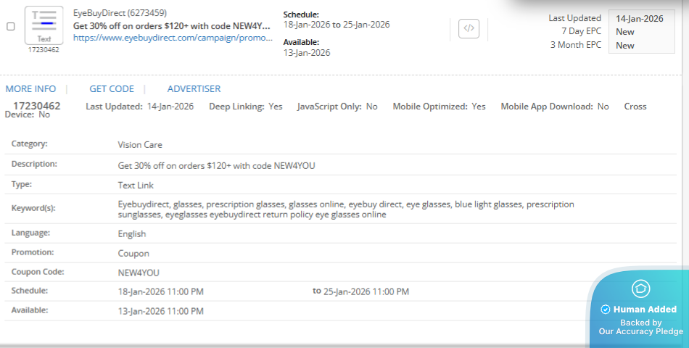Click the Vision Care category value
This screenshot has width=689, height=348.
point(140,145)
